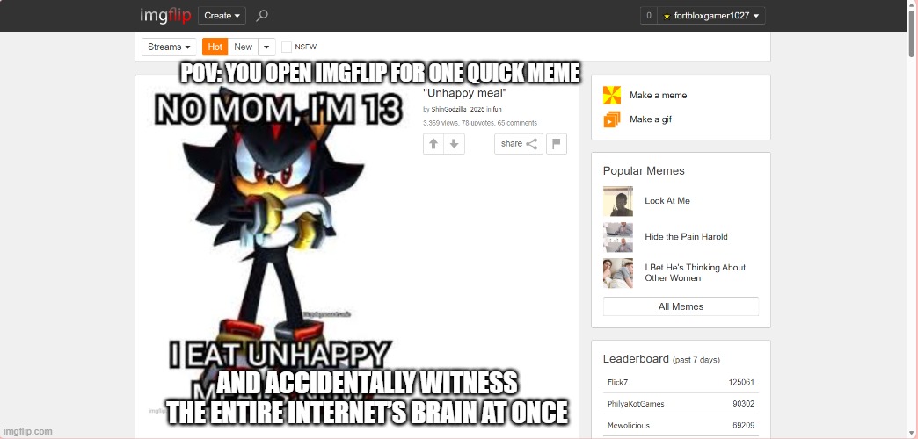
Task: Toggle the NSFW checkbox
Action: click(x=287, y=47)
